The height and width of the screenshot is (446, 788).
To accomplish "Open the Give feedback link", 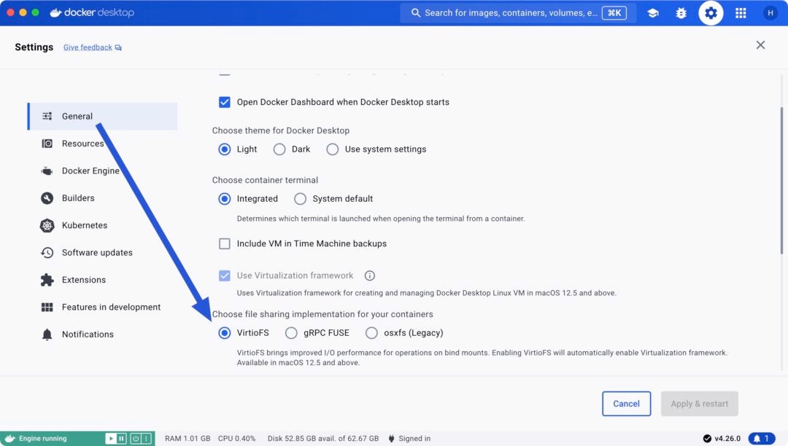I will (x=88, y=47).
